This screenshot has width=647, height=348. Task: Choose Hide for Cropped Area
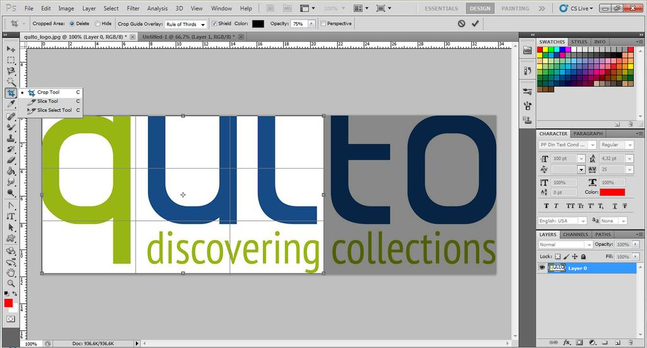97,23
